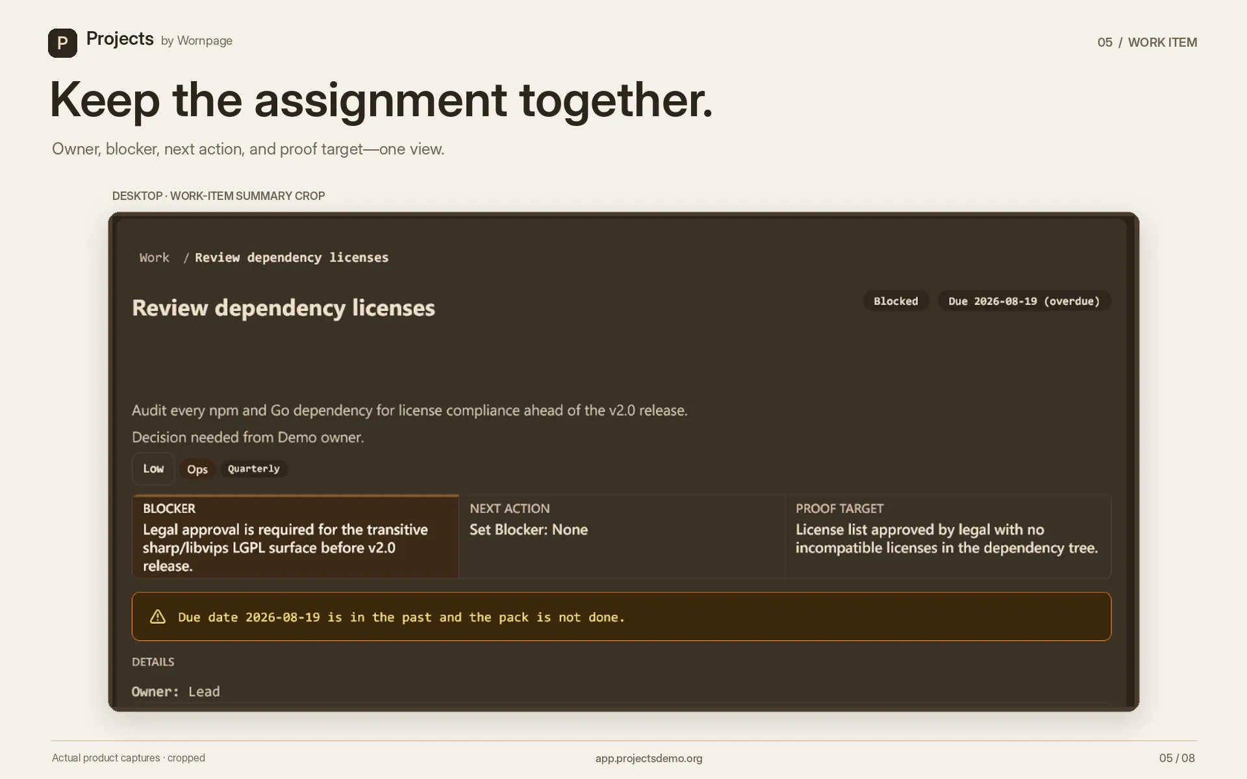The width and height of the screenshot is (1247, 779).
Task: Click the "Review dependency licenses" breadcrumb item
Action: coord(292,258)
